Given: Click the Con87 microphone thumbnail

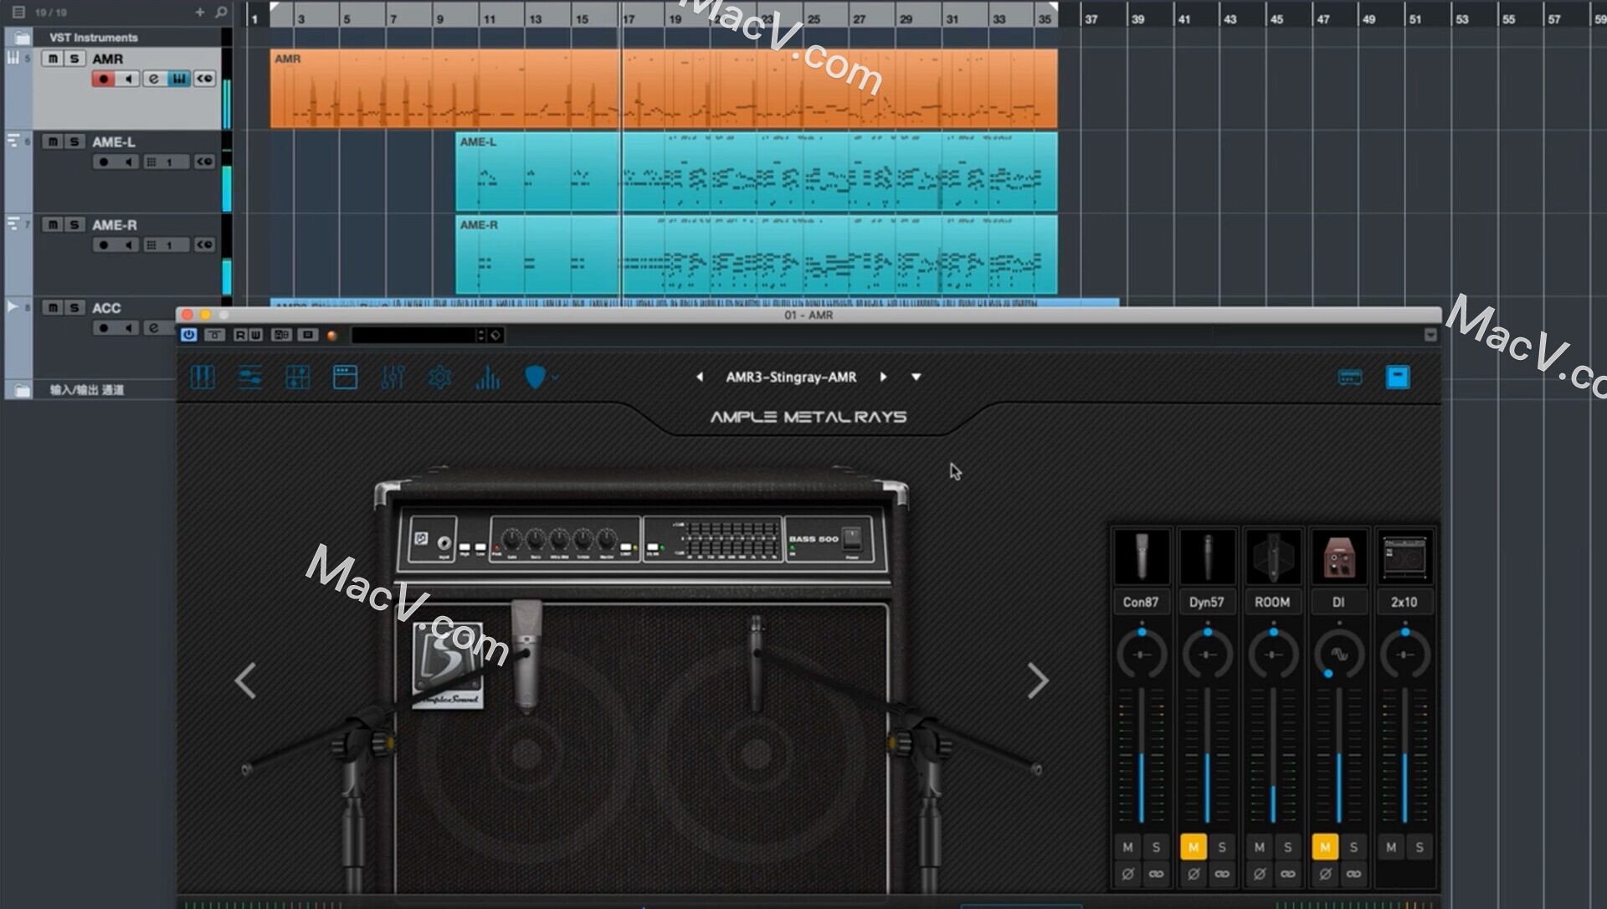Looking at the screenshot, I should [1141, 557].
